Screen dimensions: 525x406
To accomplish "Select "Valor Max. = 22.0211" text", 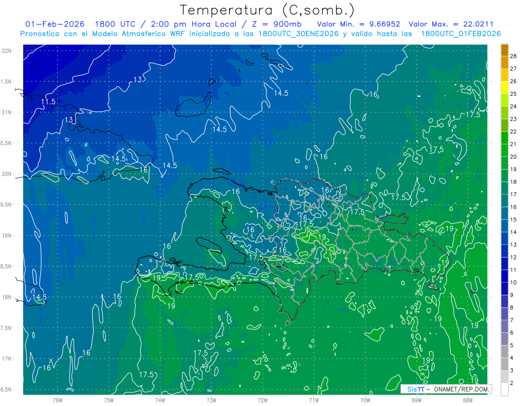I will [451, 24].
